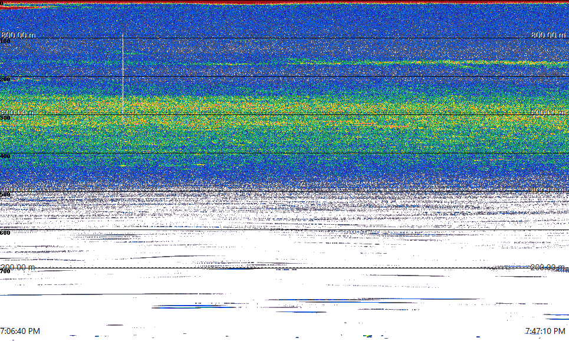Select the 500 depth scale label
Image resolution: width=569 pixels, height=341 pixels.
click(x=5, y=194)
